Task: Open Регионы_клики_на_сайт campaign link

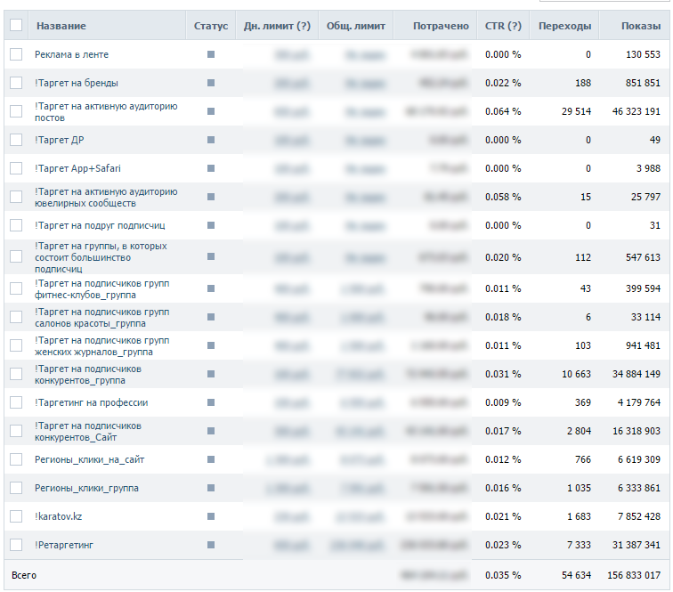Action: point(89,459)
